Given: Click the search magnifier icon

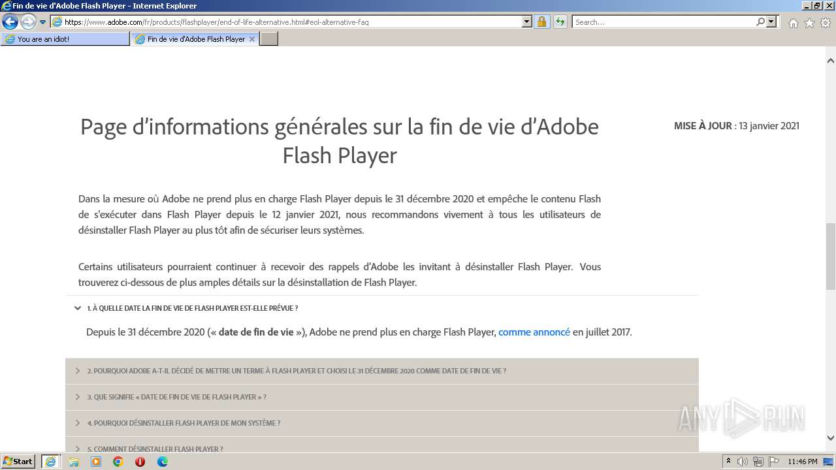Looking at the screenshot, I should pos(760,22).
